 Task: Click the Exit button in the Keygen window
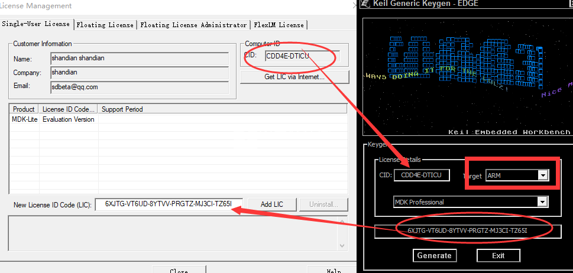[x=498, y=255]
